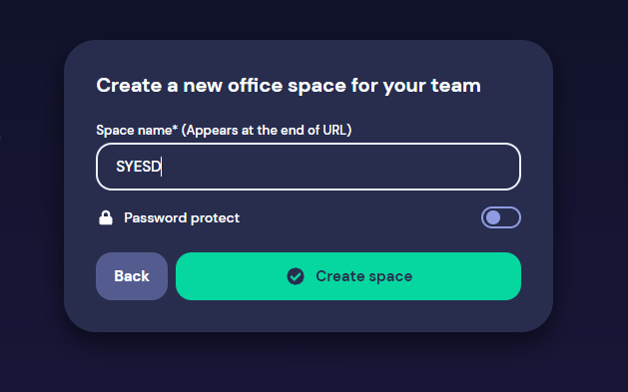This screenshot has height=392, width=628.
Task: Click on the SYESD text in the field
Action: point(138,167)
